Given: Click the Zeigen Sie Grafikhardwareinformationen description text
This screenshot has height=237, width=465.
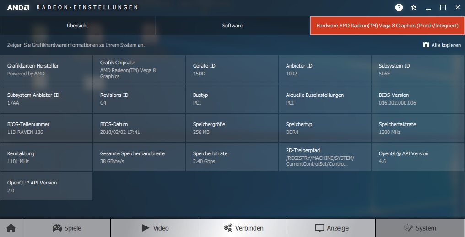Looking at the screenshot, I should (76, 45).
